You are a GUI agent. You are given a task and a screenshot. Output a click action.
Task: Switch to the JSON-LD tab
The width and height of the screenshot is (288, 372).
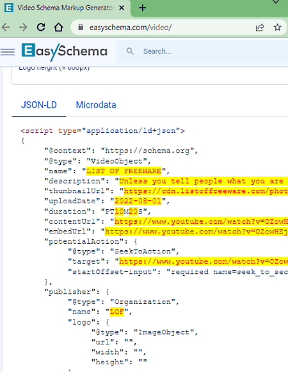[39, 105]
